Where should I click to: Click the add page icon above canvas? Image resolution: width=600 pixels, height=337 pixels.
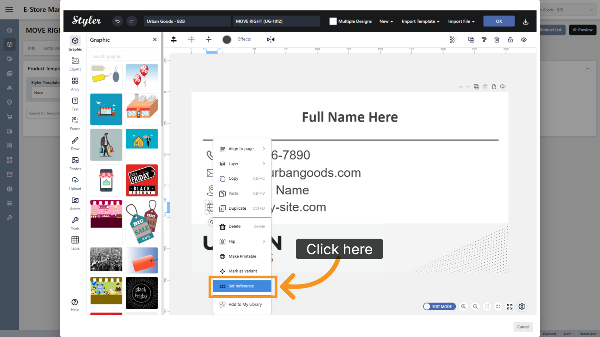pyautogui.click(x=494, y=87)
